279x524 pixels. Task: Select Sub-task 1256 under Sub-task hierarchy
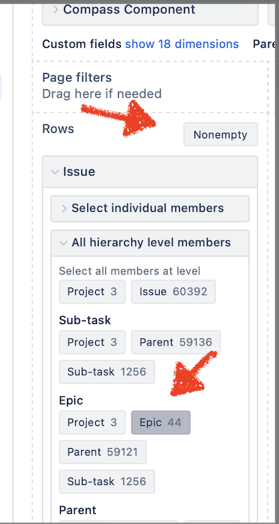coord(107,372)
